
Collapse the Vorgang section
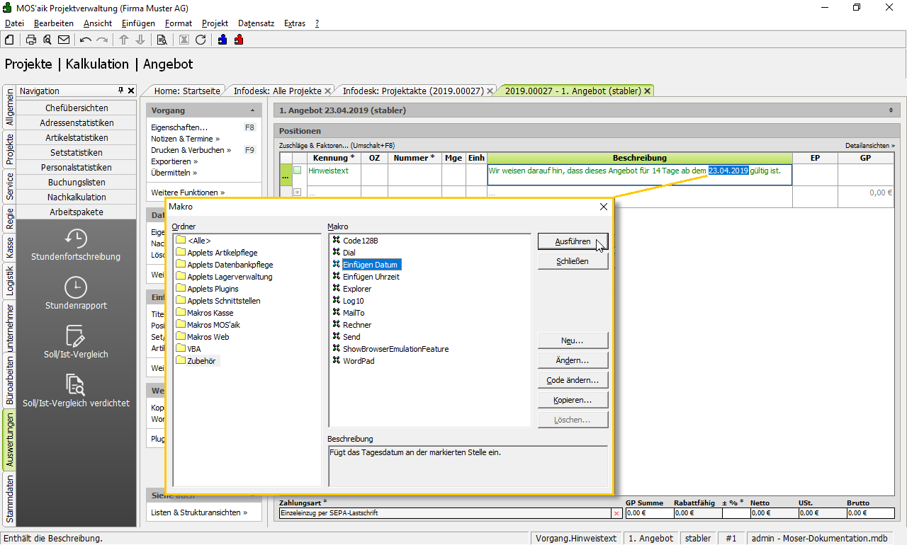click(x=253, y=110)
